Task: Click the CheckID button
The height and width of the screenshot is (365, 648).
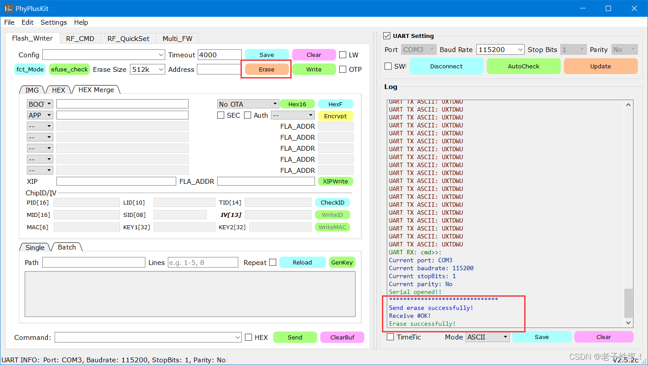Action: [333, 202]
